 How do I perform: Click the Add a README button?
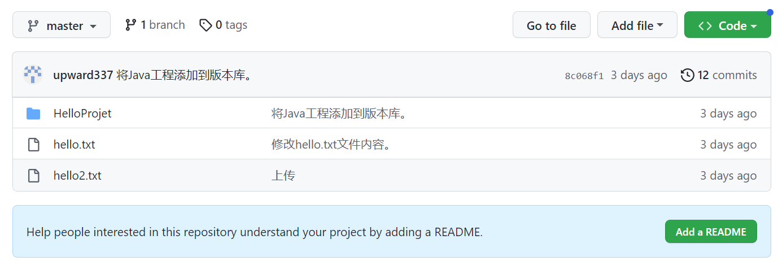pos(711,232)
